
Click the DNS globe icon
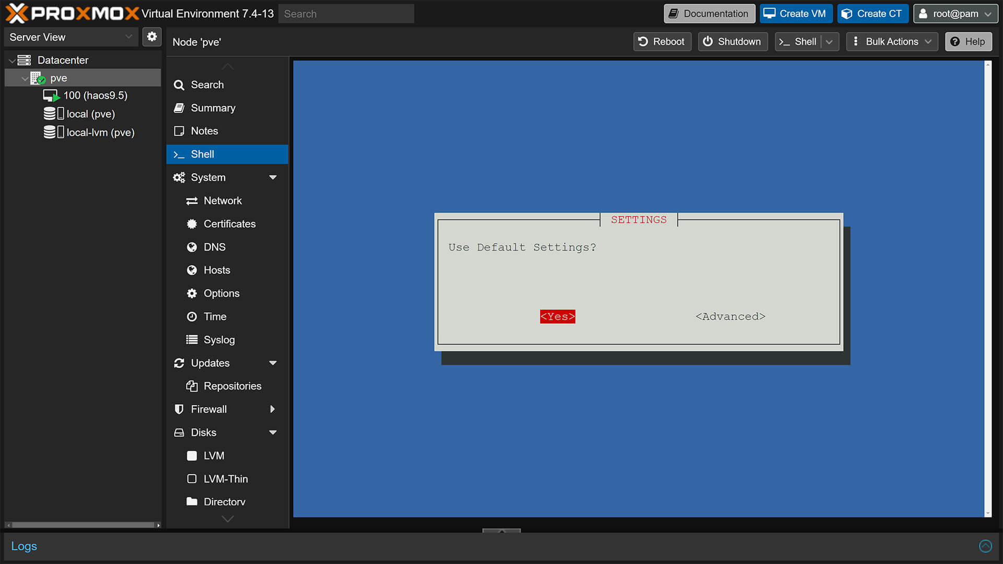[x=192, y=247]
